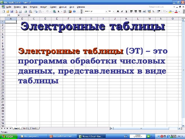Open the Name Box dropdown arrow
Screen dimensions: 185x139
coord(18,15)
